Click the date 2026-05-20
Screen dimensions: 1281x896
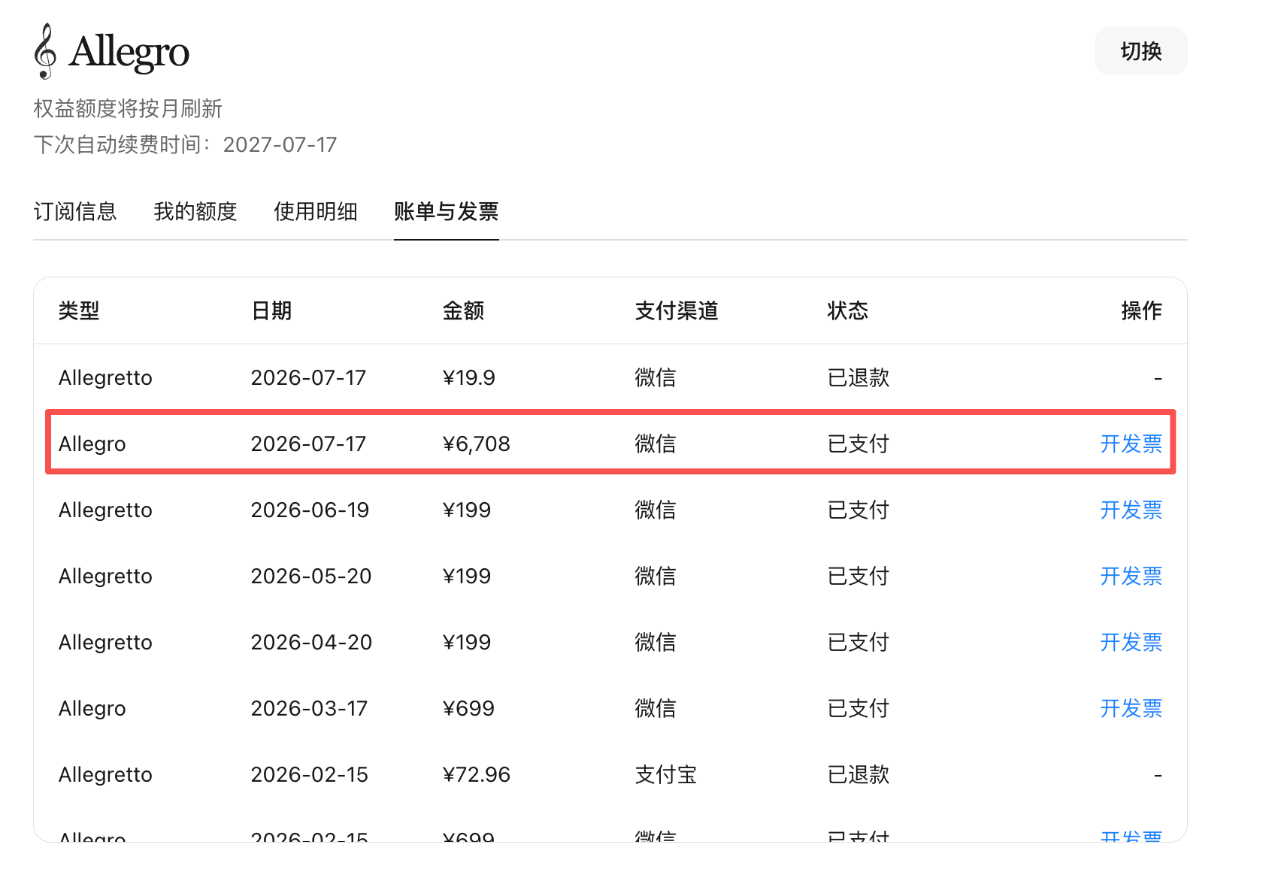[x=311, y=576]
